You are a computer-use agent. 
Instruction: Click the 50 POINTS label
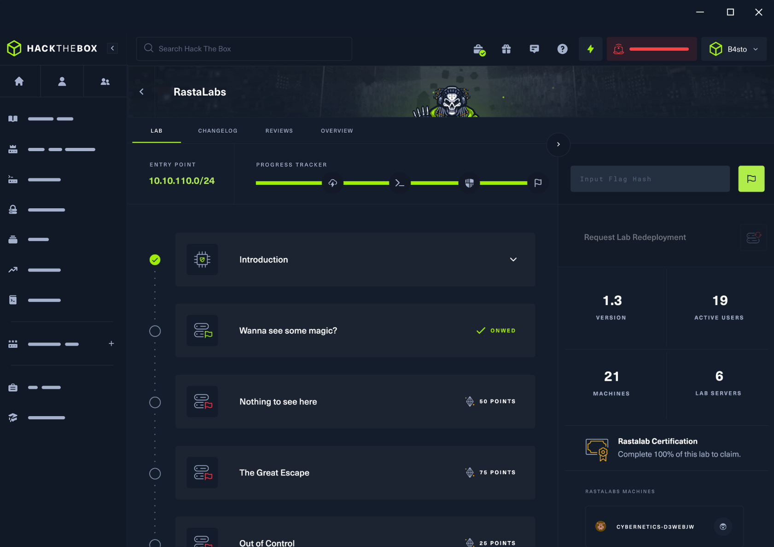click(x=497, y=401)
